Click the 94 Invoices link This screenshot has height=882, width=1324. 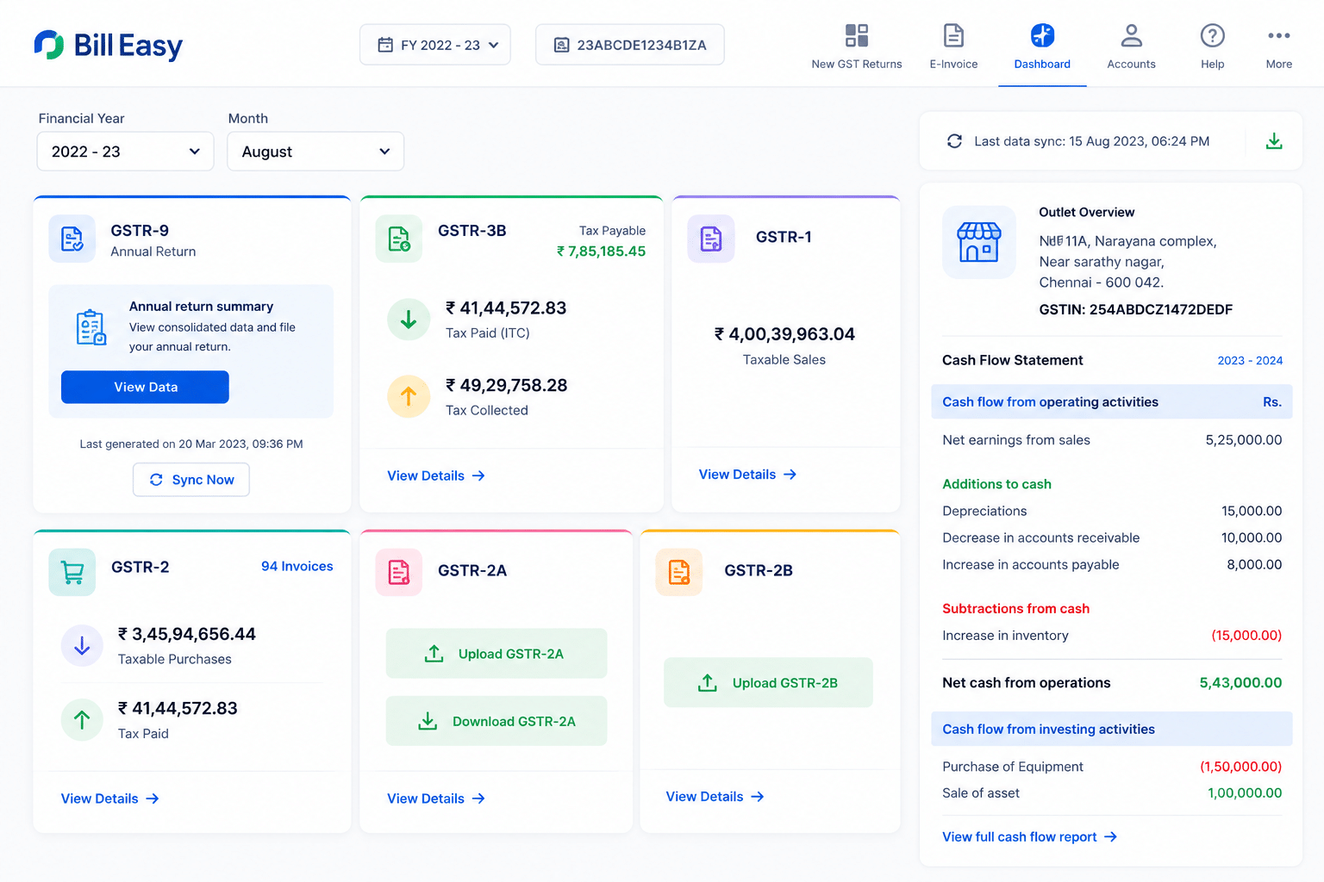pyautogui.click(x=297, y=566)
